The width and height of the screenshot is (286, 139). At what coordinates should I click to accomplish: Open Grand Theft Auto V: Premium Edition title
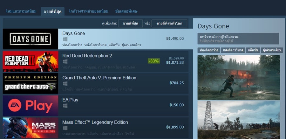coord(99,78)
